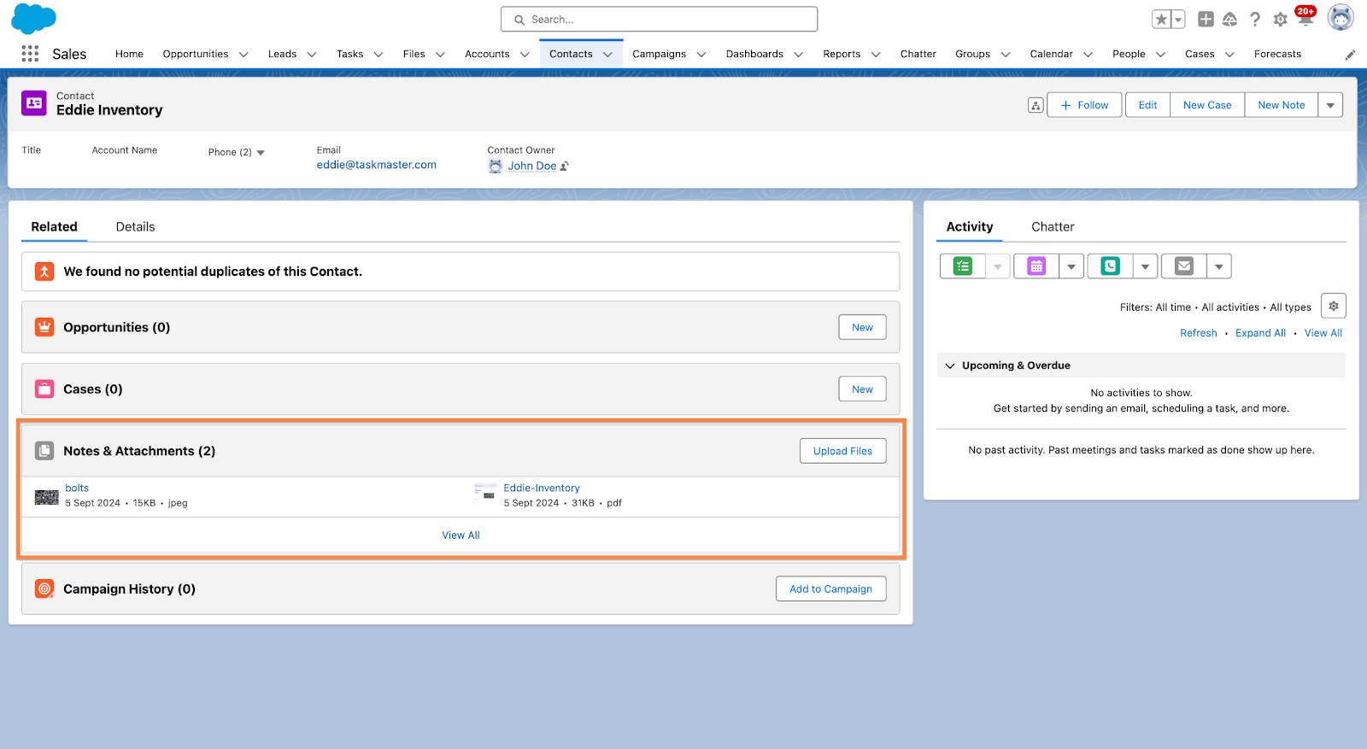
Task: Open the activity timeline settings gear
Action: click(x=1333, y=306)
